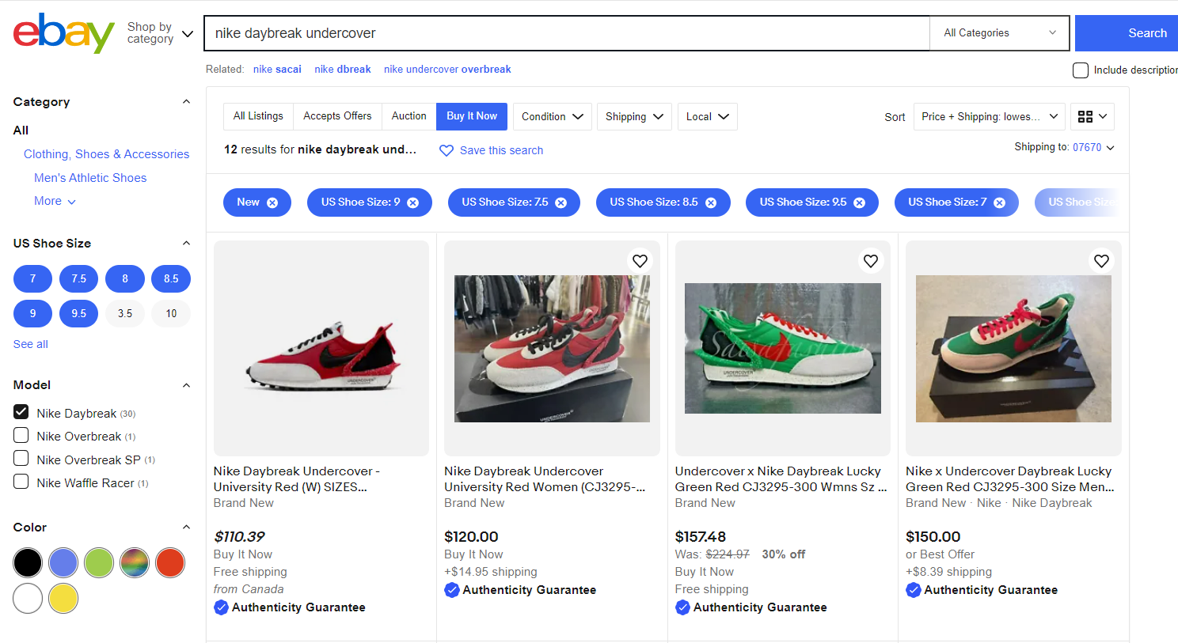
Task: Open the Shipping filter dropdown
Action: [634, 116]
